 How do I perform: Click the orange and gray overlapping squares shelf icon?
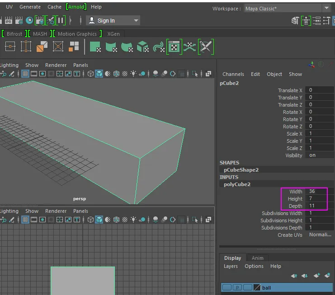tap(42, 47)
